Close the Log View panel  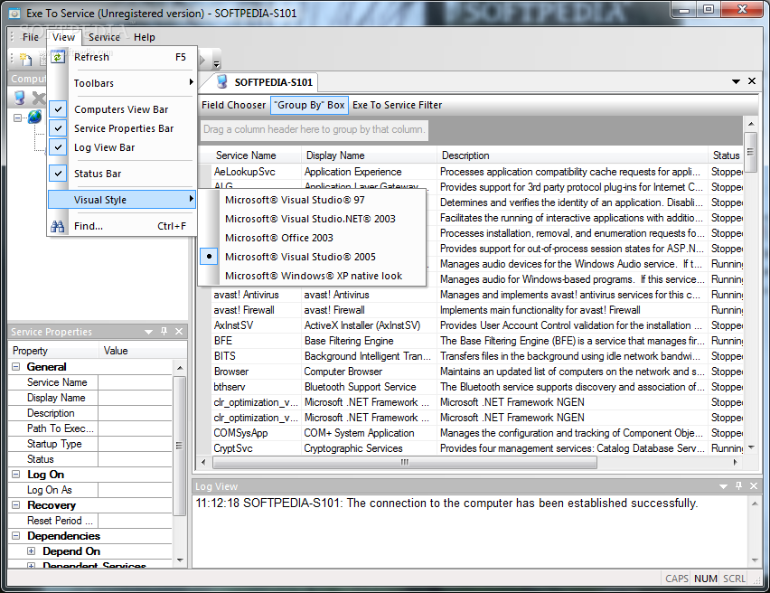click(754, 485)
